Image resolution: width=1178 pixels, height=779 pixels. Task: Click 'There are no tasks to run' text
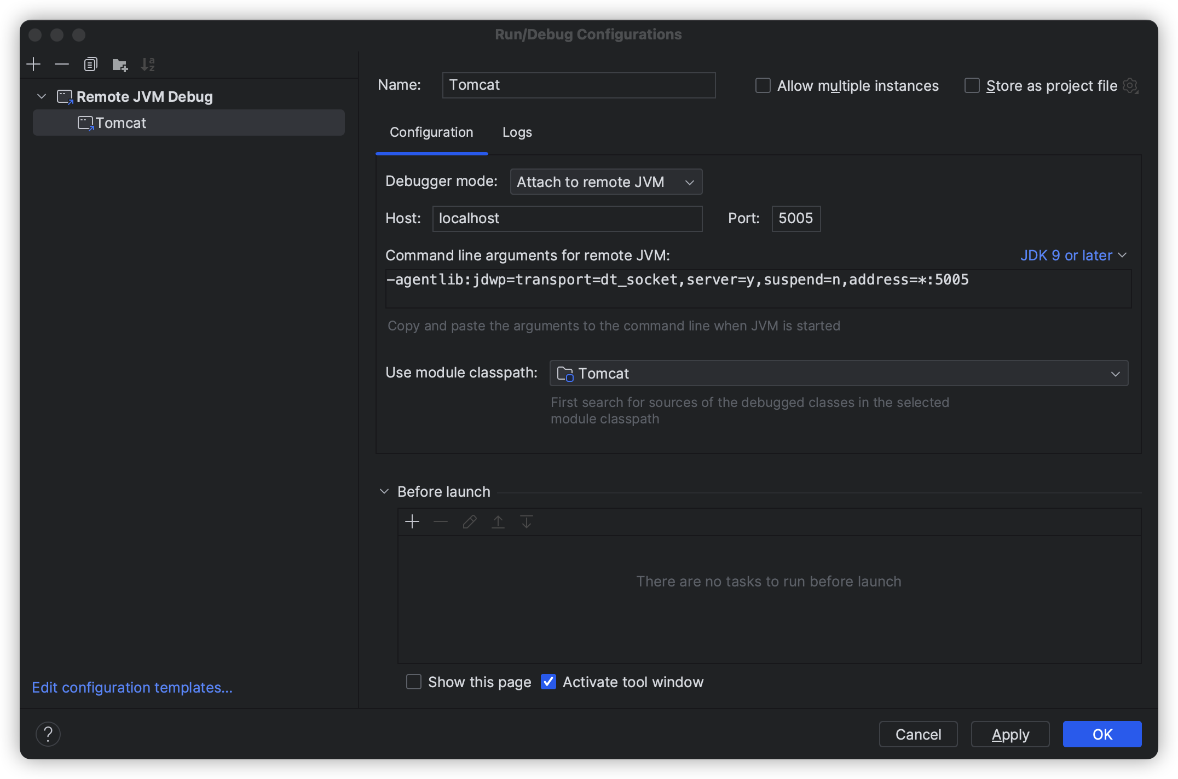tap(769, 582)
